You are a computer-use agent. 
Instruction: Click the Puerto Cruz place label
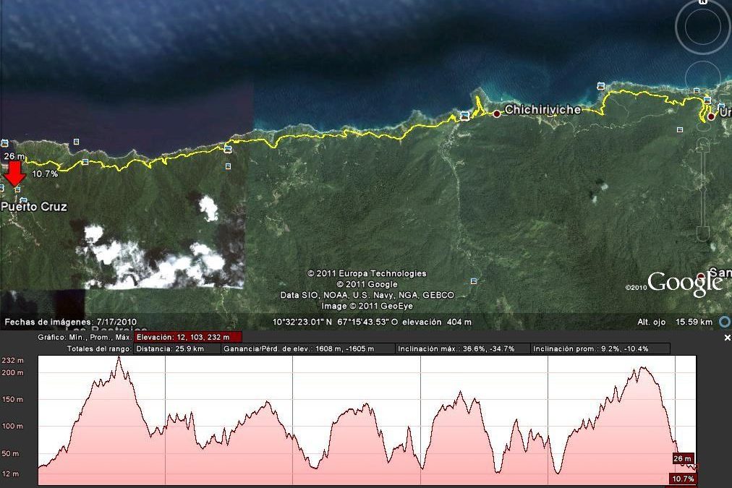pos(34,207)
